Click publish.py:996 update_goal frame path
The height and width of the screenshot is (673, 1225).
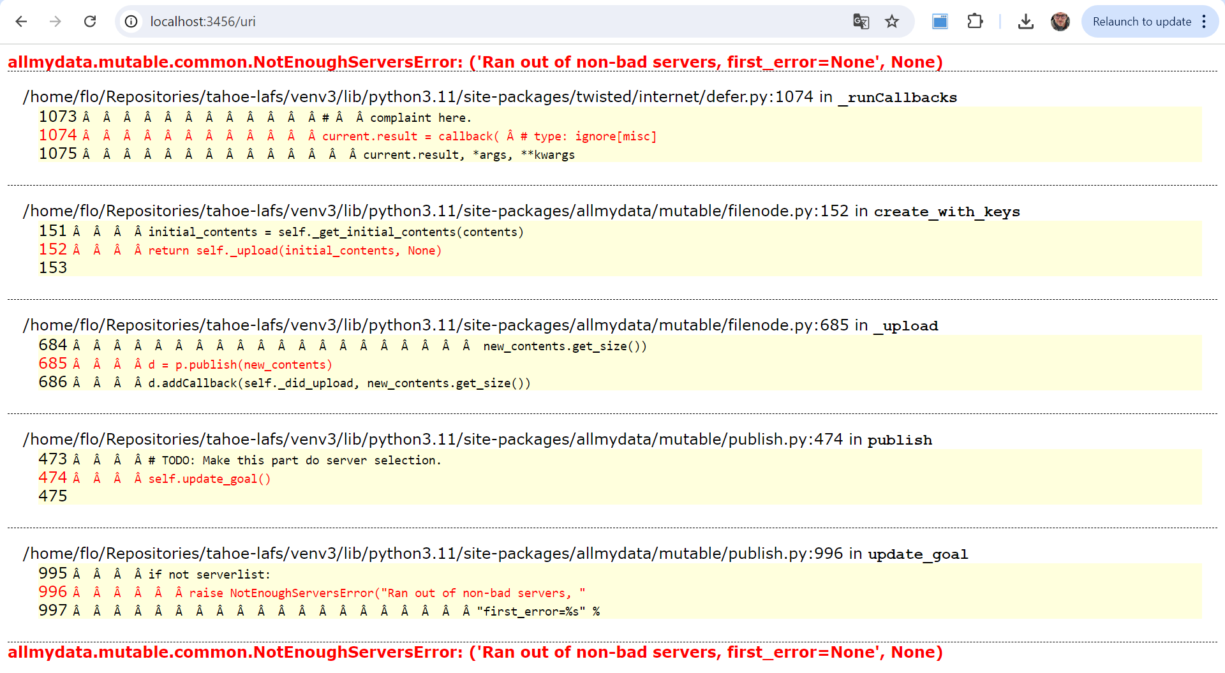[x=496, y=554]
